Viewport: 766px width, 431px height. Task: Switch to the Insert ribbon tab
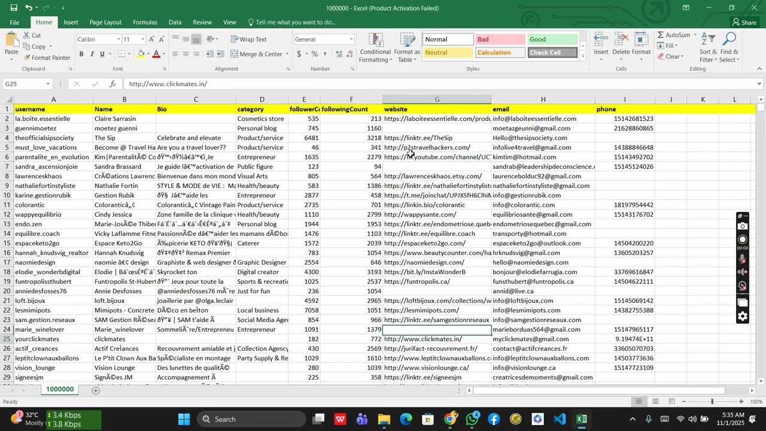coord(71,22)
